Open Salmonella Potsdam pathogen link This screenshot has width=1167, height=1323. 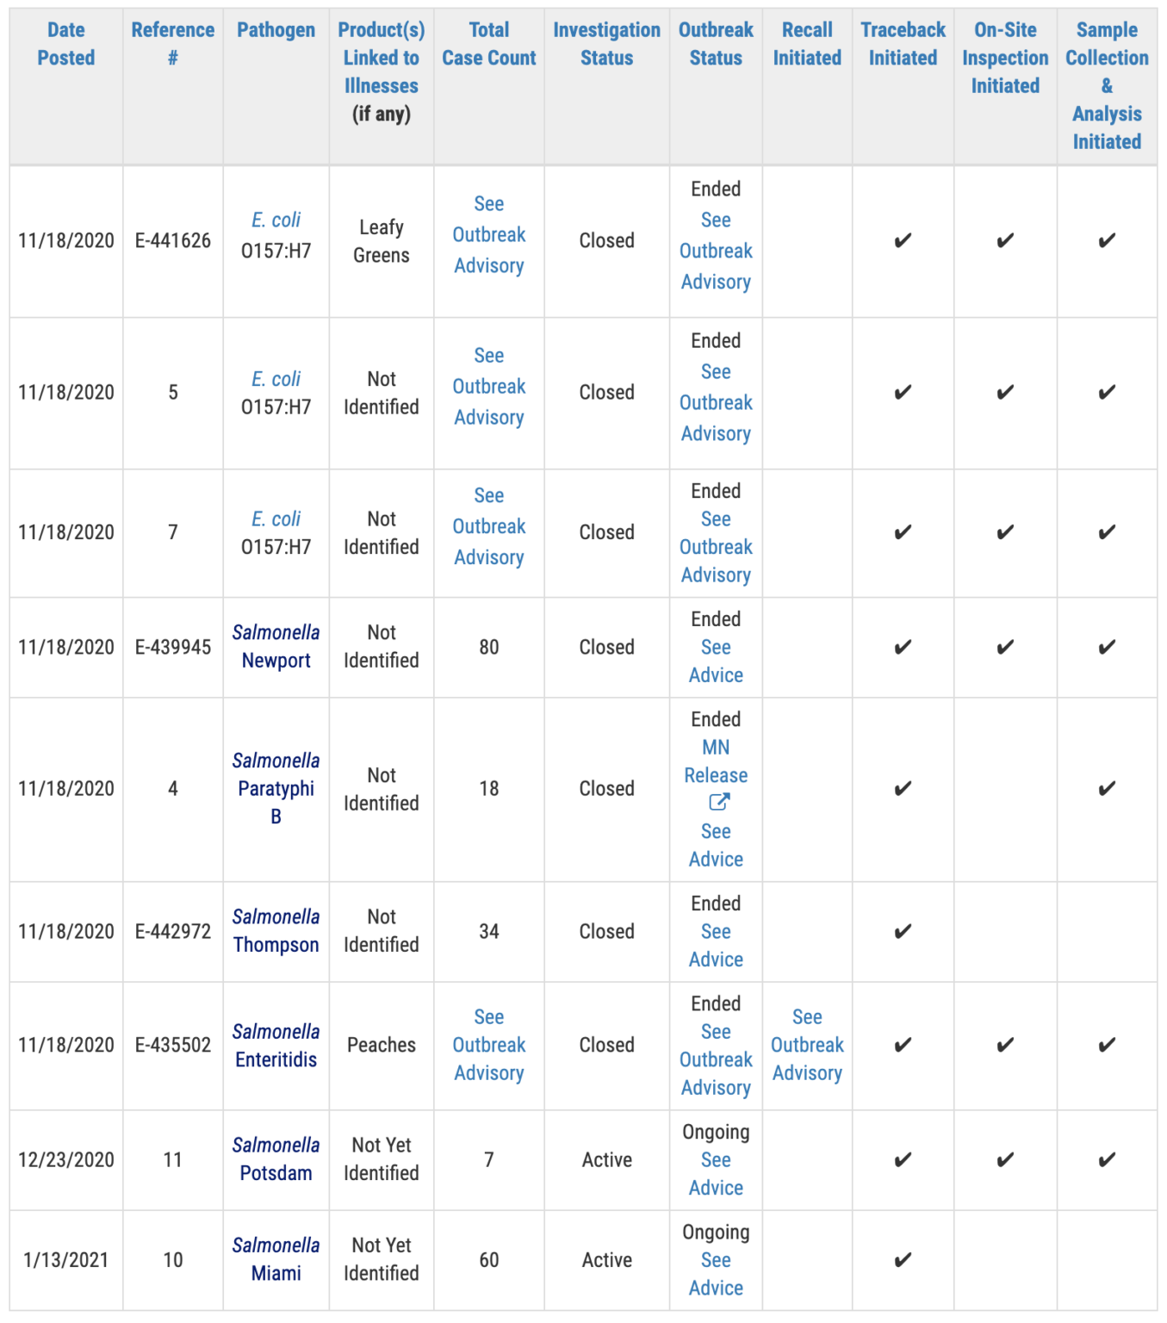(276, 1158)
